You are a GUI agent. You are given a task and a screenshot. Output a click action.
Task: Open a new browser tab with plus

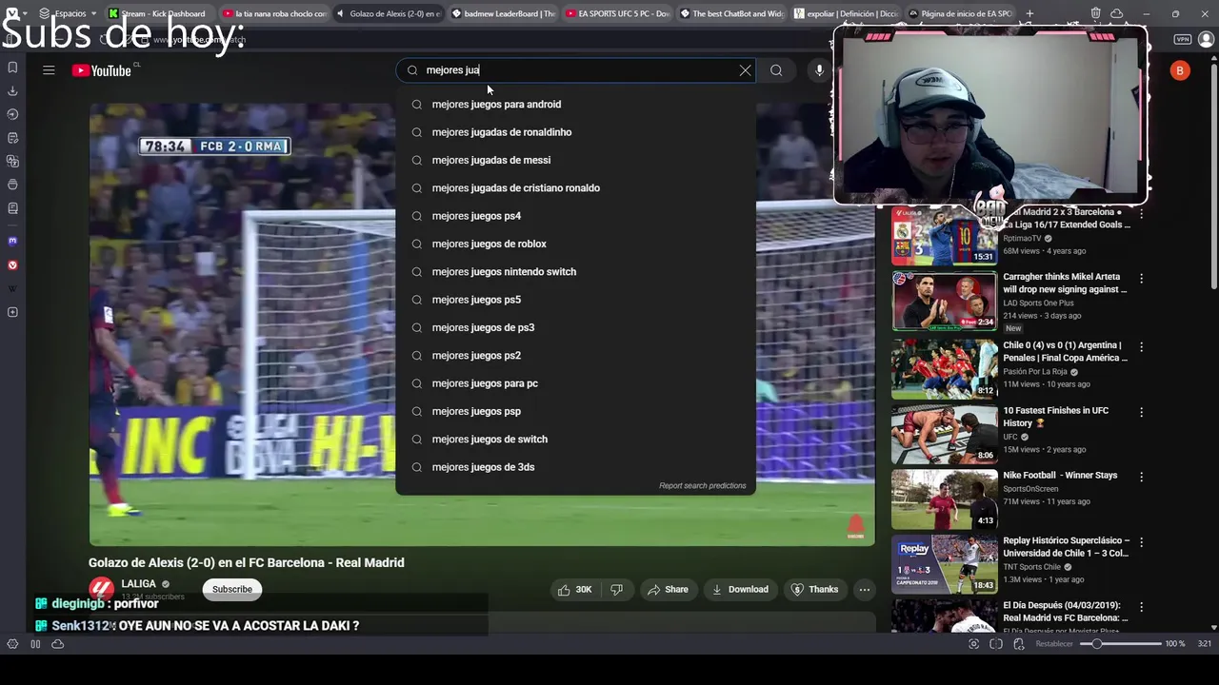(x=1029, y=13)
